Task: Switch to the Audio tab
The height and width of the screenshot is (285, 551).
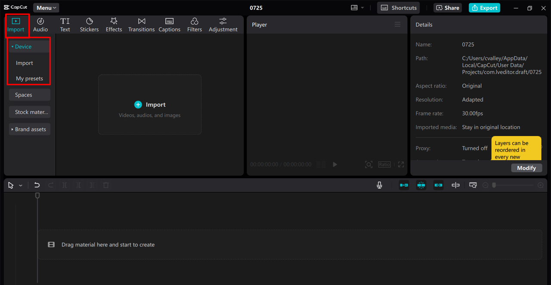Action: tap(40, 25)
